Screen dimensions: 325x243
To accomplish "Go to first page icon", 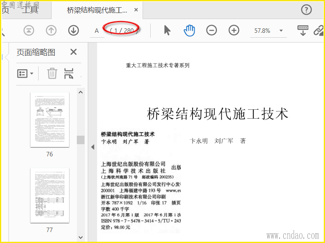I will coord(29,31).
